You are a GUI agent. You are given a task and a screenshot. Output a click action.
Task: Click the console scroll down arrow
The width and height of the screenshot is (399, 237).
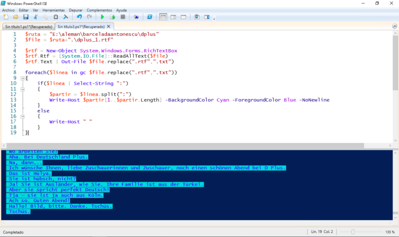coord(395,218)
